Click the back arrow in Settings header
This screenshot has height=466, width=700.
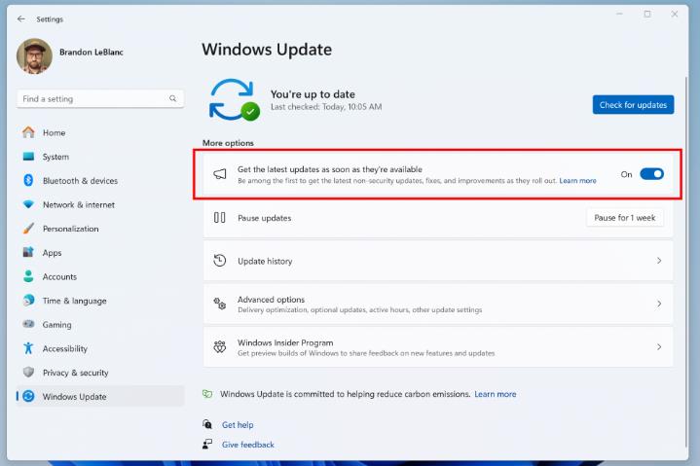(21, 18)
